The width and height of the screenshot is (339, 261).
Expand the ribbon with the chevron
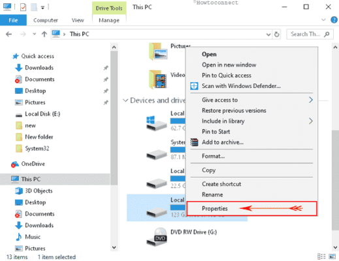[x=323, y=20]
